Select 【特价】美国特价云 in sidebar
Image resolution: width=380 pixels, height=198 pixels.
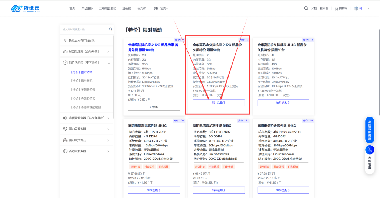(83, 90)
